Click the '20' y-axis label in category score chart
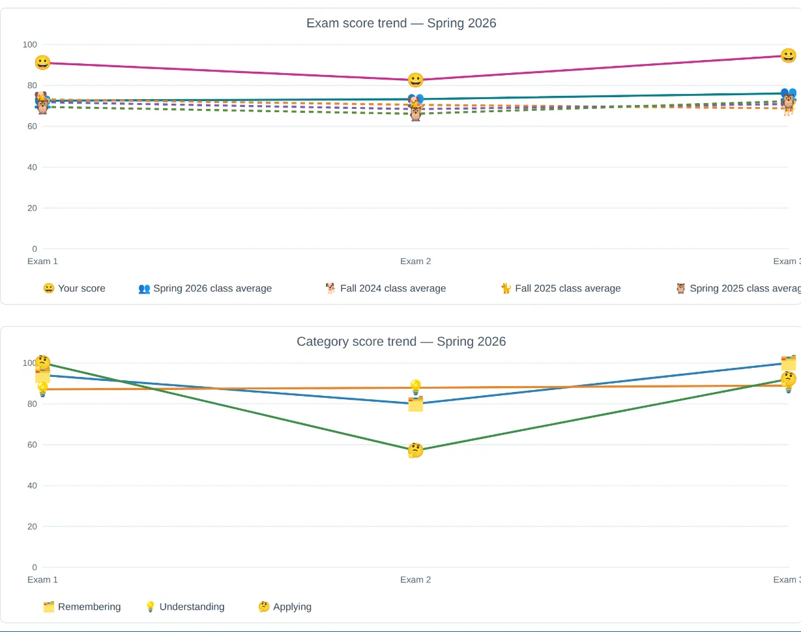The width and height of the screenshot is (801, 632). [x=32, y=526]
